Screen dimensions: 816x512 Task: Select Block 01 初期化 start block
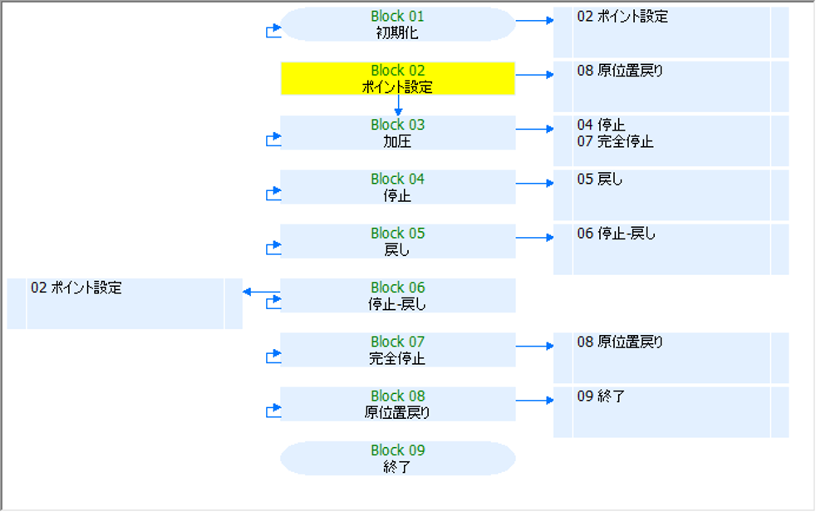[397, 24]
